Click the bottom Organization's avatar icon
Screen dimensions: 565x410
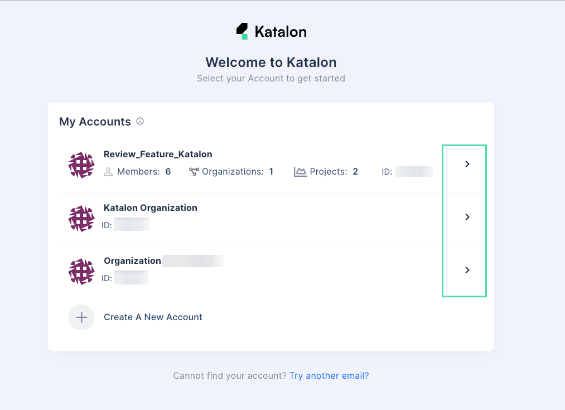81,271
